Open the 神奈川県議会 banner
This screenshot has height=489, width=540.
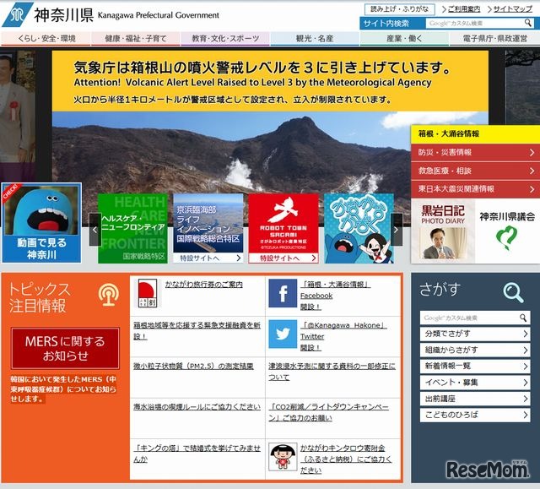507,231
